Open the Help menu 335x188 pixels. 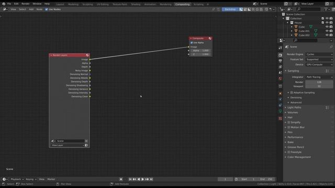pyautogui.click(x=47, y=4)
